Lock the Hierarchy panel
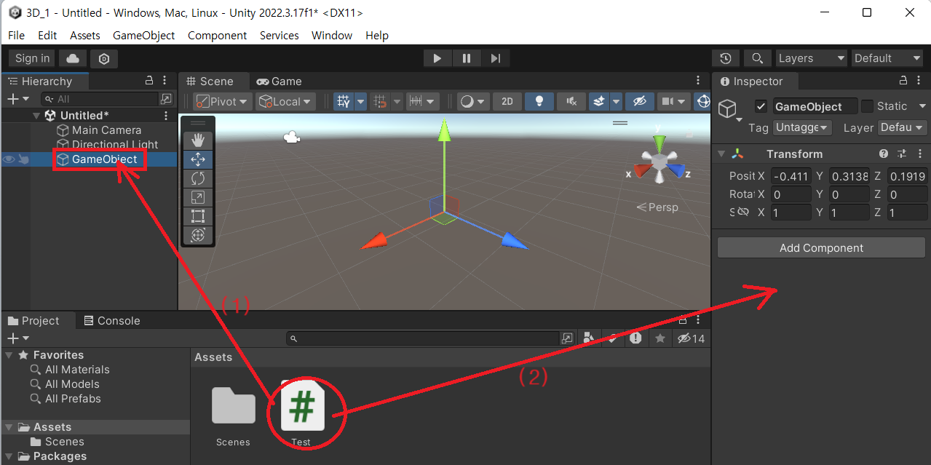This screenshot has height=465, width=931. click(149, 81)
